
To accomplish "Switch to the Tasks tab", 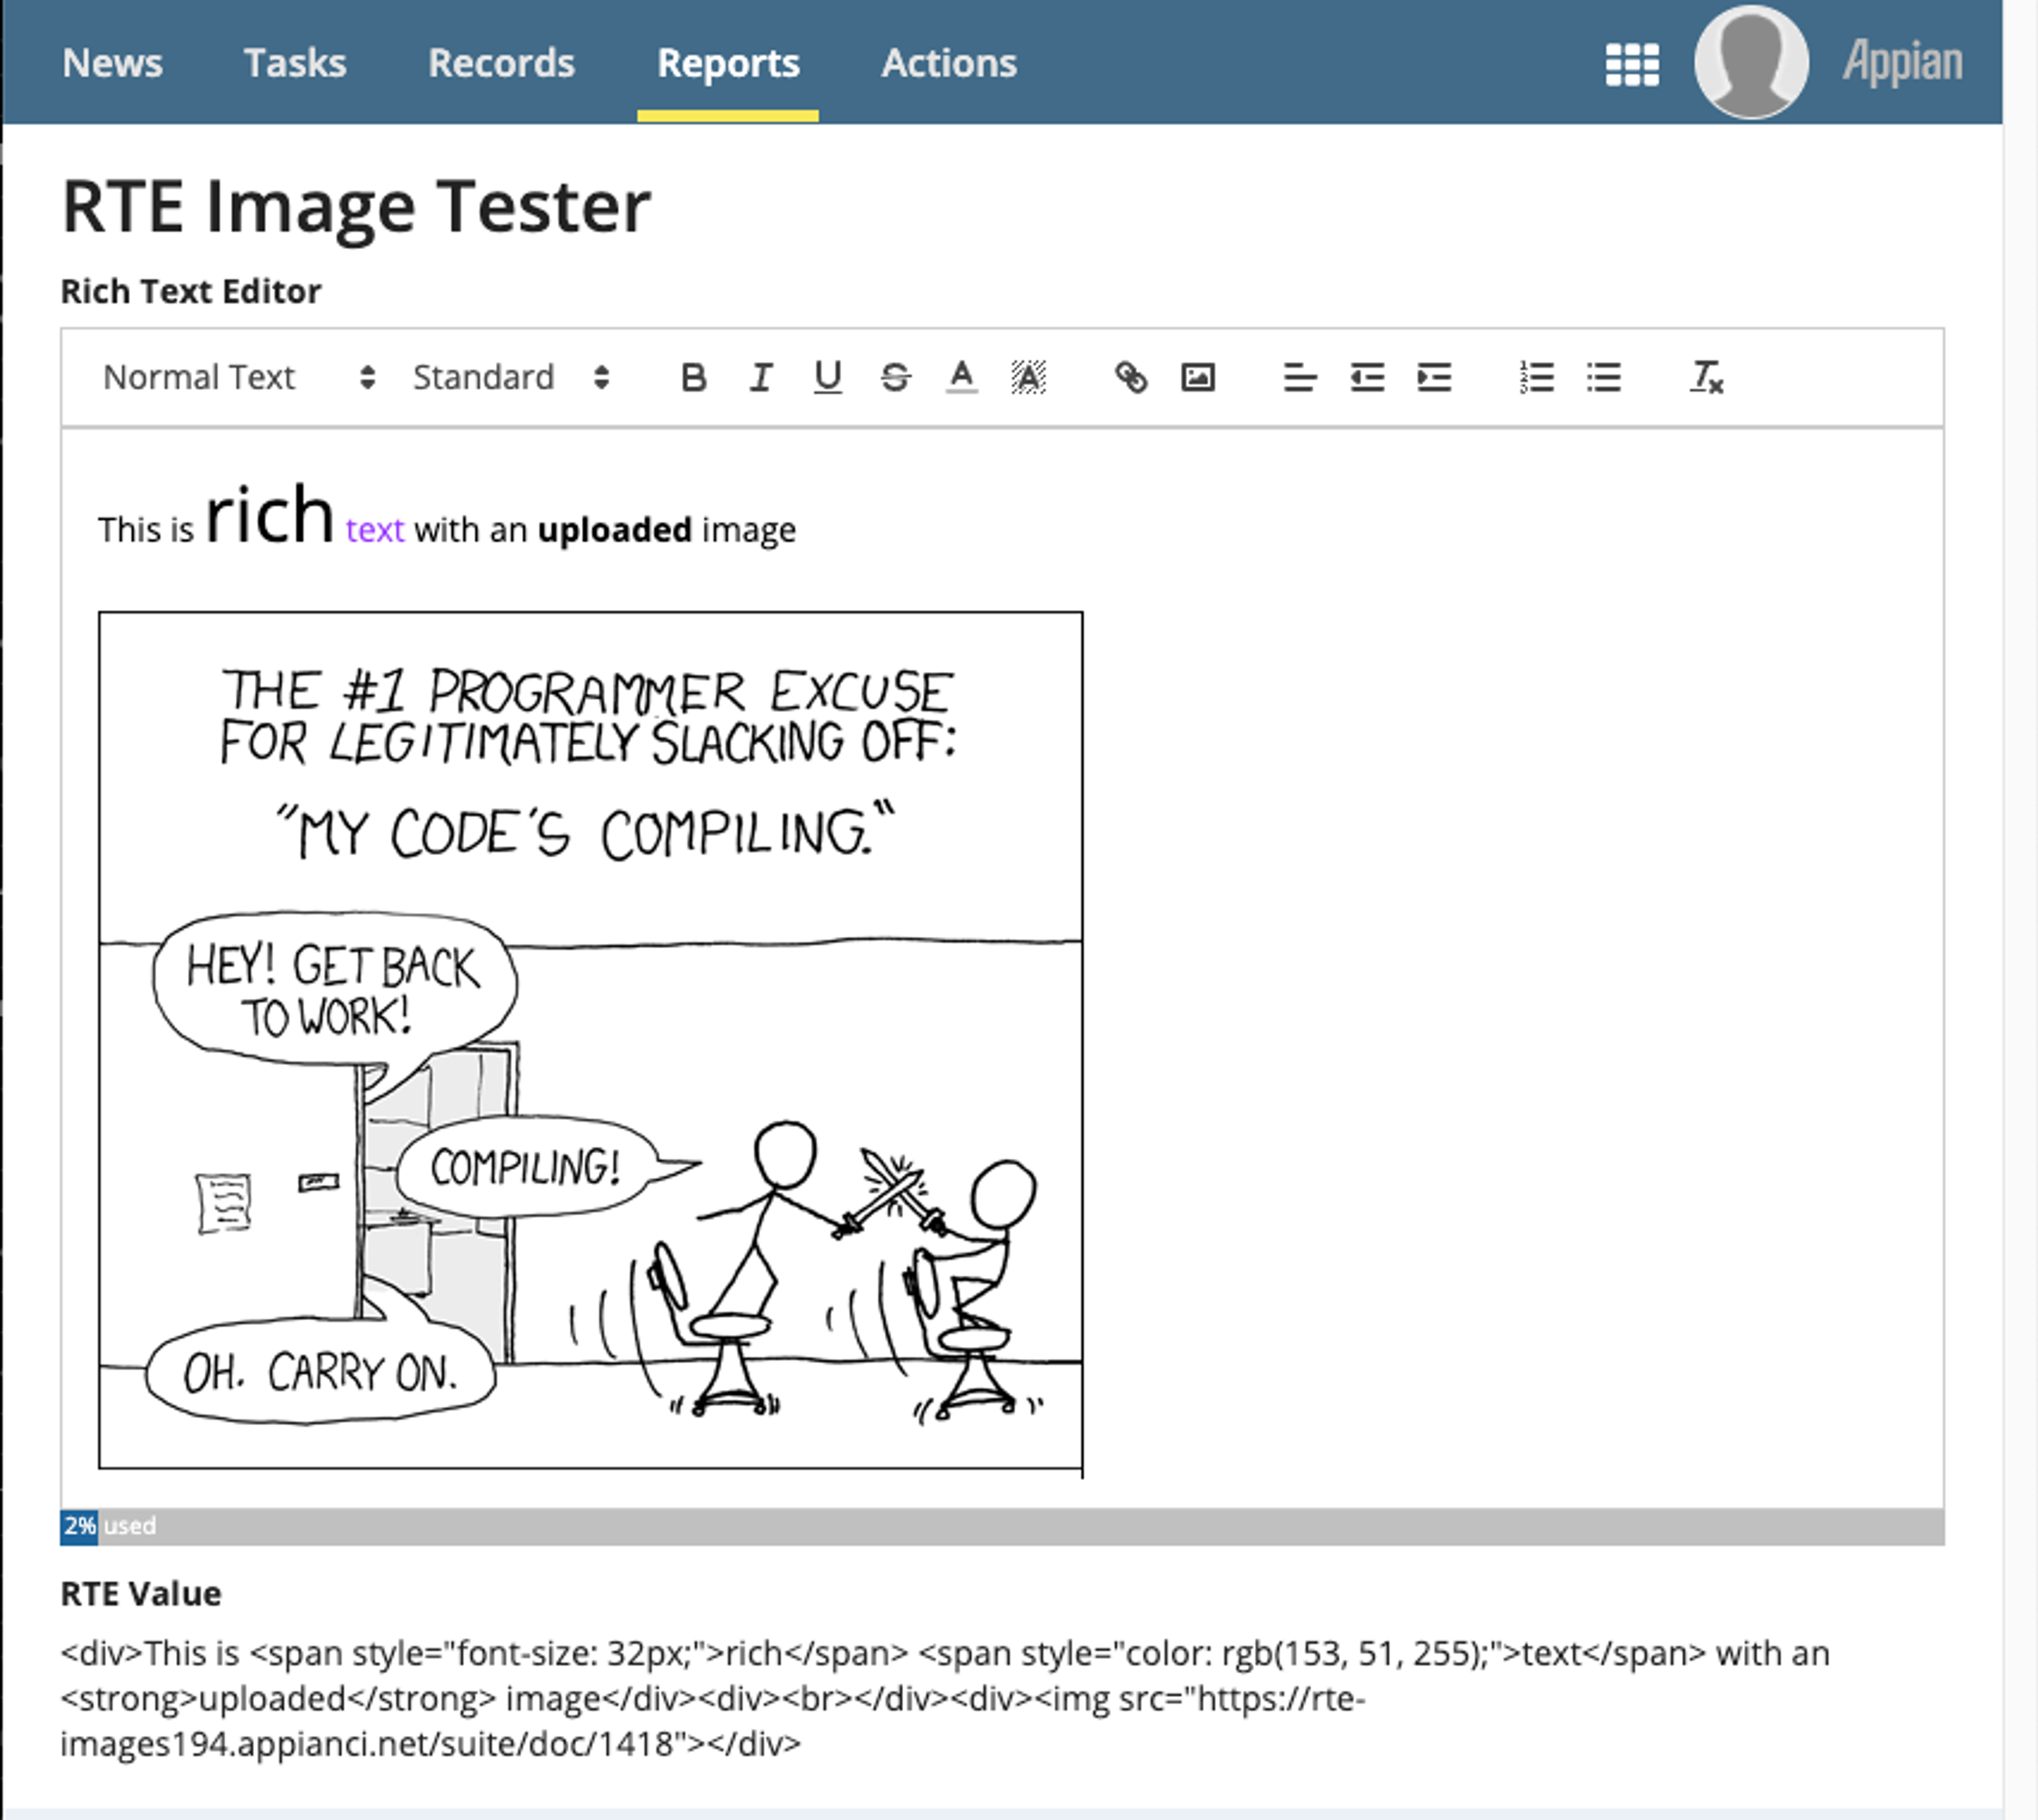I will pyautogui.click(x=295, y=63).
